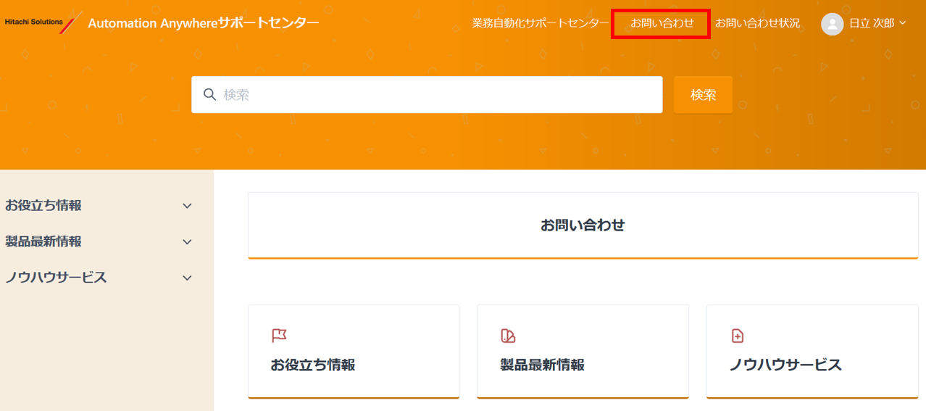
Task: Click the magnifier icon in search box
Action: point(210,94)
